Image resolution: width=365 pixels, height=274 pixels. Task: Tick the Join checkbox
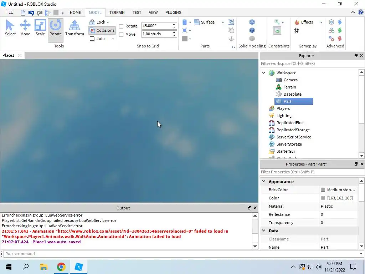click(92, 39)
